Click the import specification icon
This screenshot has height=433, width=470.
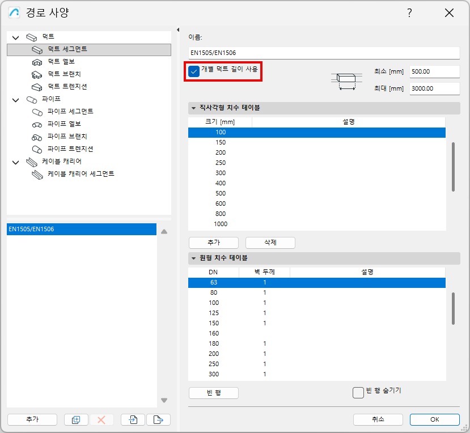click(133, 420)
